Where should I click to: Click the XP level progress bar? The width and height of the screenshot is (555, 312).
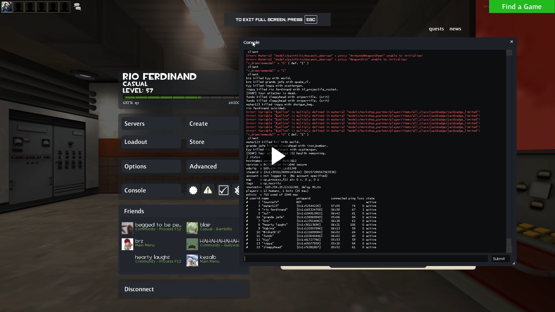coord(181,97)
